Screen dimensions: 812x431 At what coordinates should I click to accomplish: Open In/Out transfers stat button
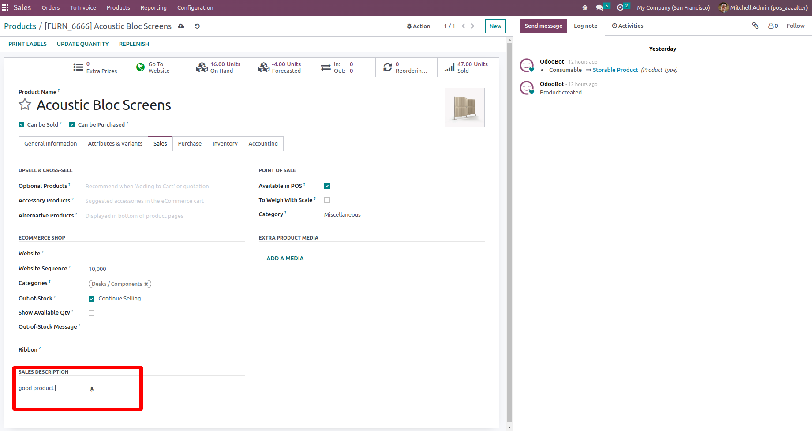(x=344, y=67)
